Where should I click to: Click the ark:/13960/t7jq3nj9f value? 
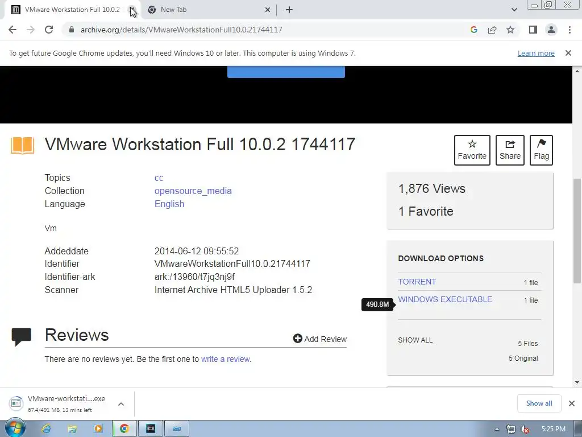[x=194, y=277]
